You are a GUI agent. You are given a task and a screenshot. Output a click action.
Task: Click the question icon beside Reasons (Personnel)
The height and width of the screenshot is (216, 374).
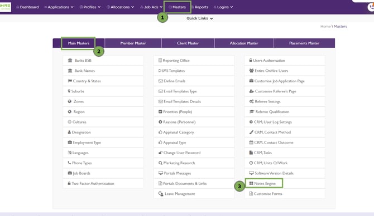[160, 122]
